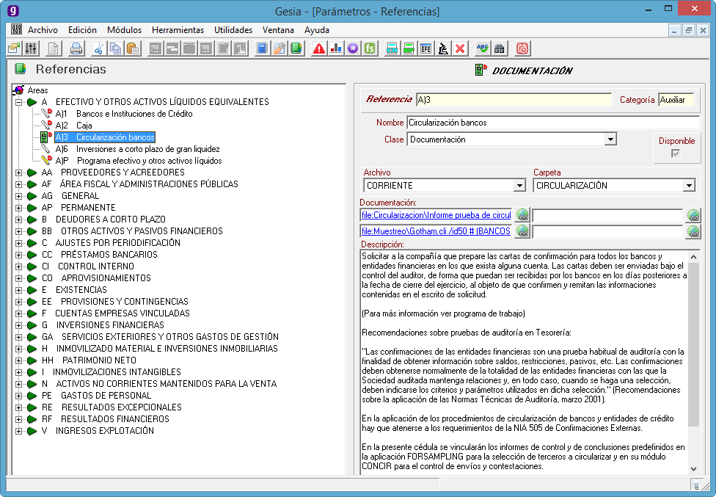Open the EFE toolbar icon
The width and height of the screenshot is (716, 497).
coord(425,48)
